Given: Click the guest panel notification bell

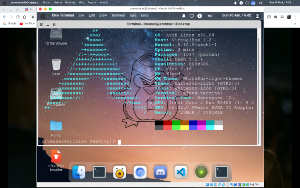Looking at the screenshot, I should (184, 16).
